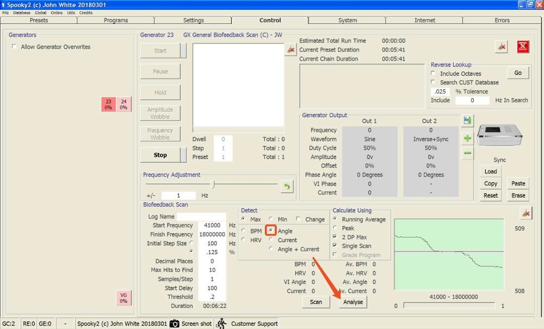Screen dimensions: 544x329
Task: Open the Errors tab
Action: coord(502,20)
